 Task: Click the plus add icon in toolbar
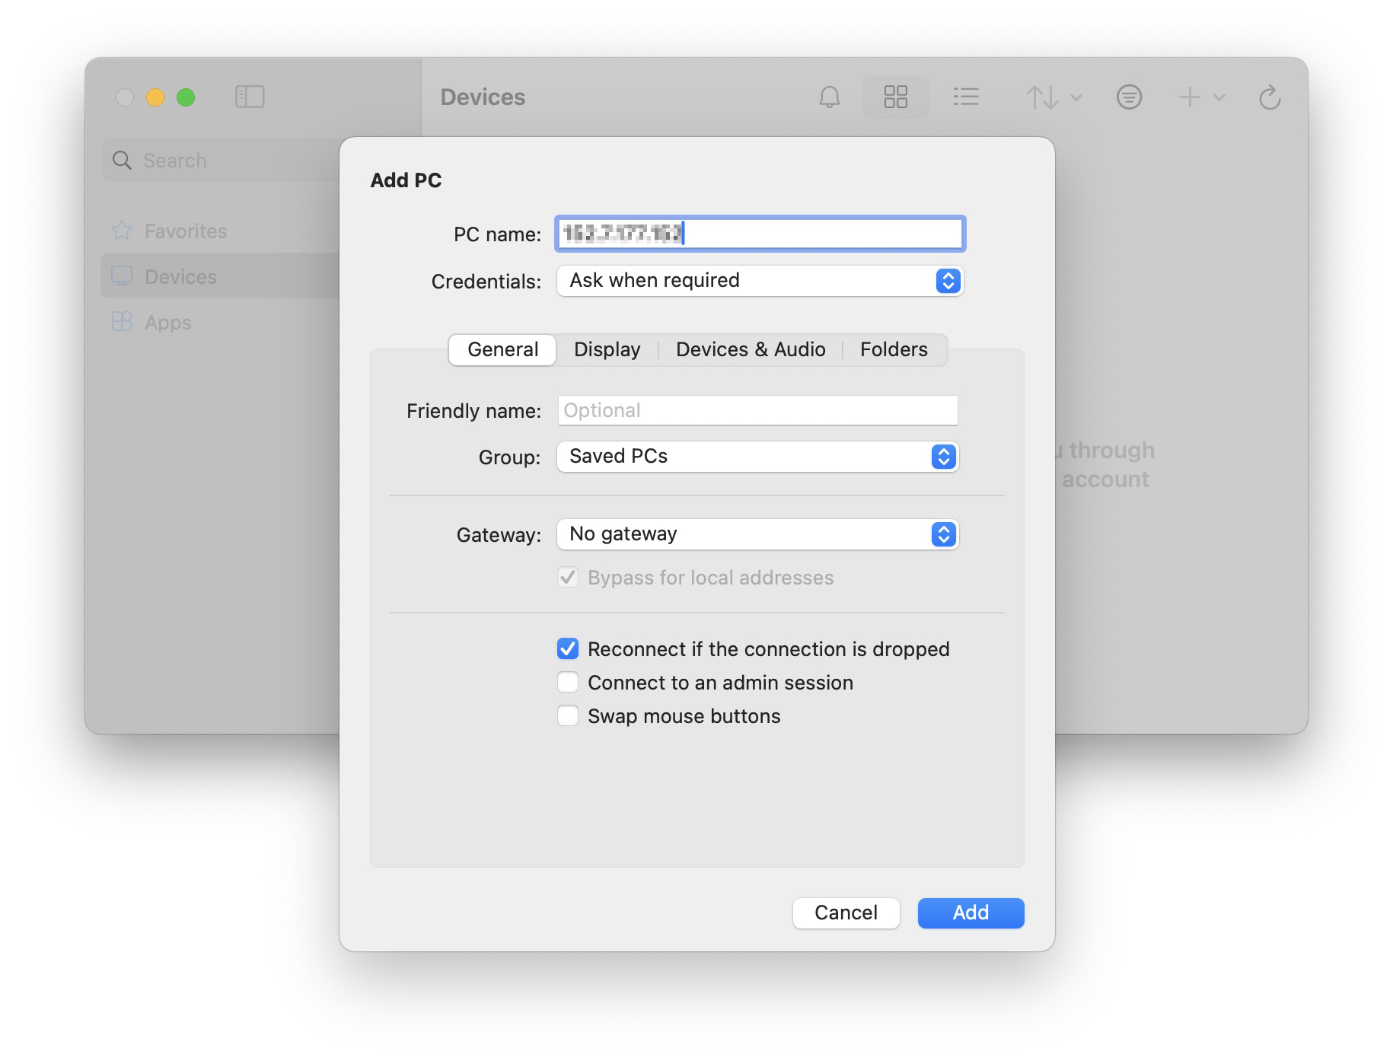pos(1190,97)
